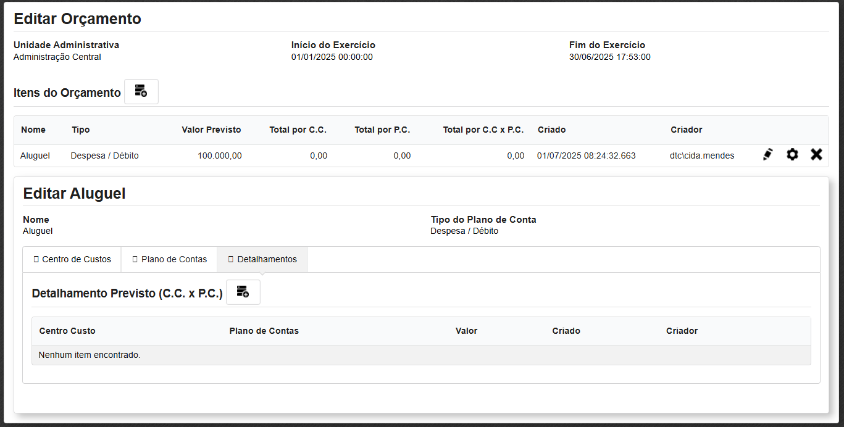Click the Nome column header
This screenshot has height=427, width=844.
(x=33, y=130)
